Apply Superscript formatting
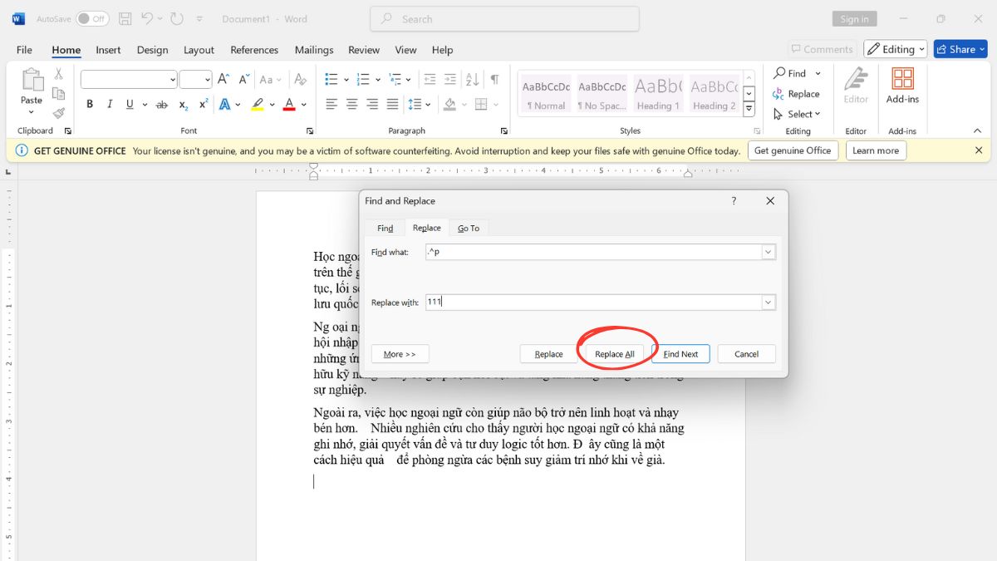The width and height of the screenshot is (997, 561). tap(204, 105)
